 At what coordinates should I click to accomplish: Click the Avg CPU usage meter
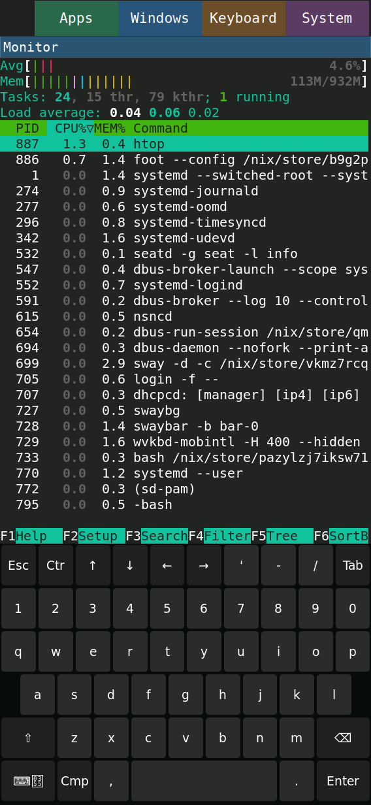tap(184, 65)
